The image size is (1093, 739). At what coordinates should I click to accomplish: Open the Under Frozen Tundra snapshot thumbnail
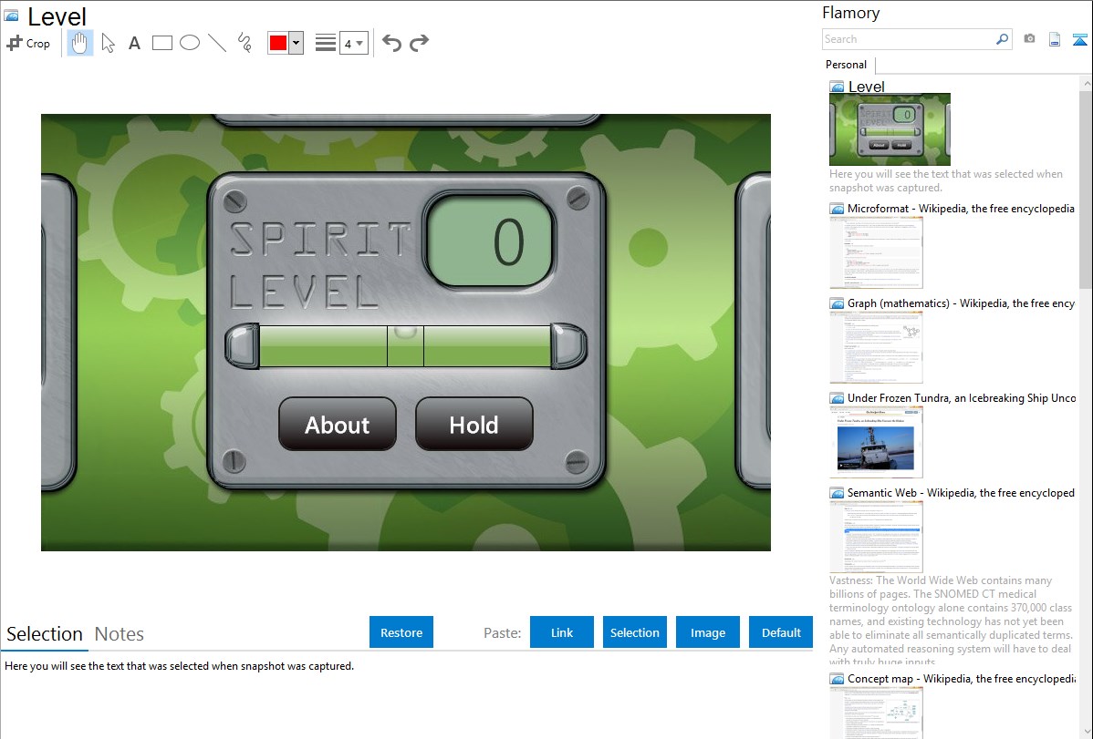pyautogui.click(x=876, y=442)
